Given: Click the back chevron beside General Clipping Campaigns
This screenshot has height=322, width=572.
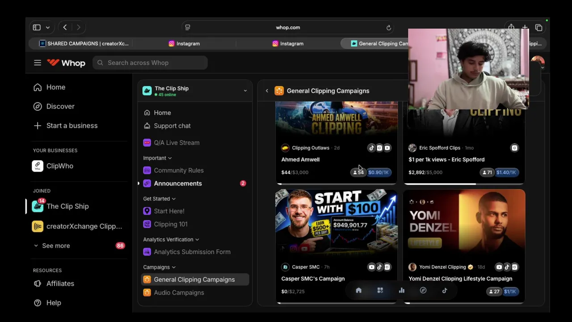Looking at the screenshot, I should tap(267, 91).
